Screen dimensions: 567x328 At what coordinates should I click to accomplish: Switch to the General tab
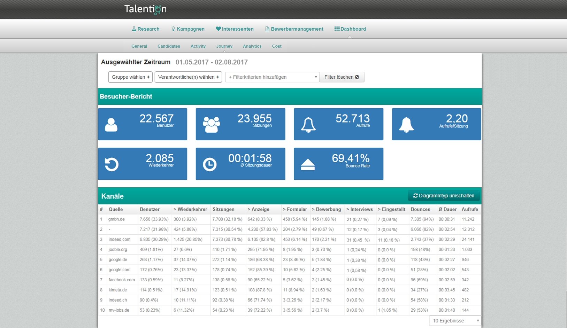coord(139,46)
